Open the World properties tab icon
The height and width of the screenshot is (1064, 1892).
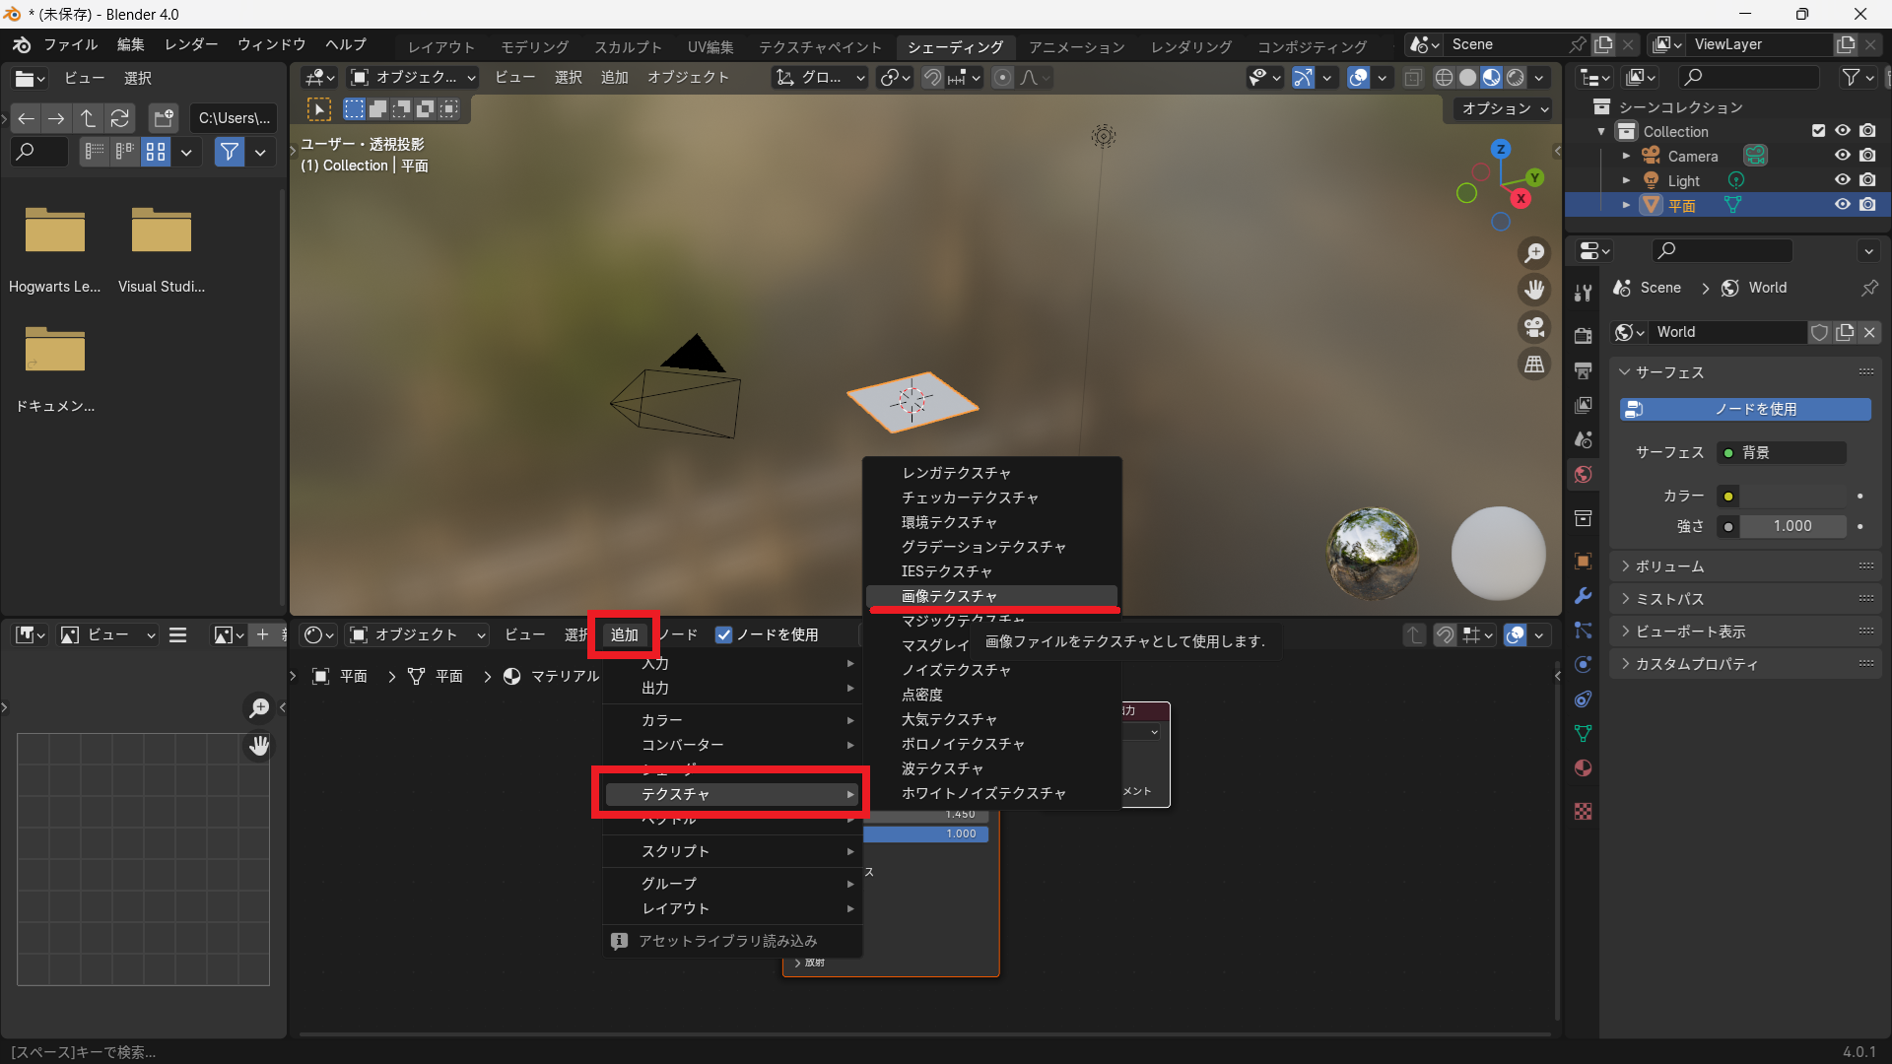(1584, 475)
